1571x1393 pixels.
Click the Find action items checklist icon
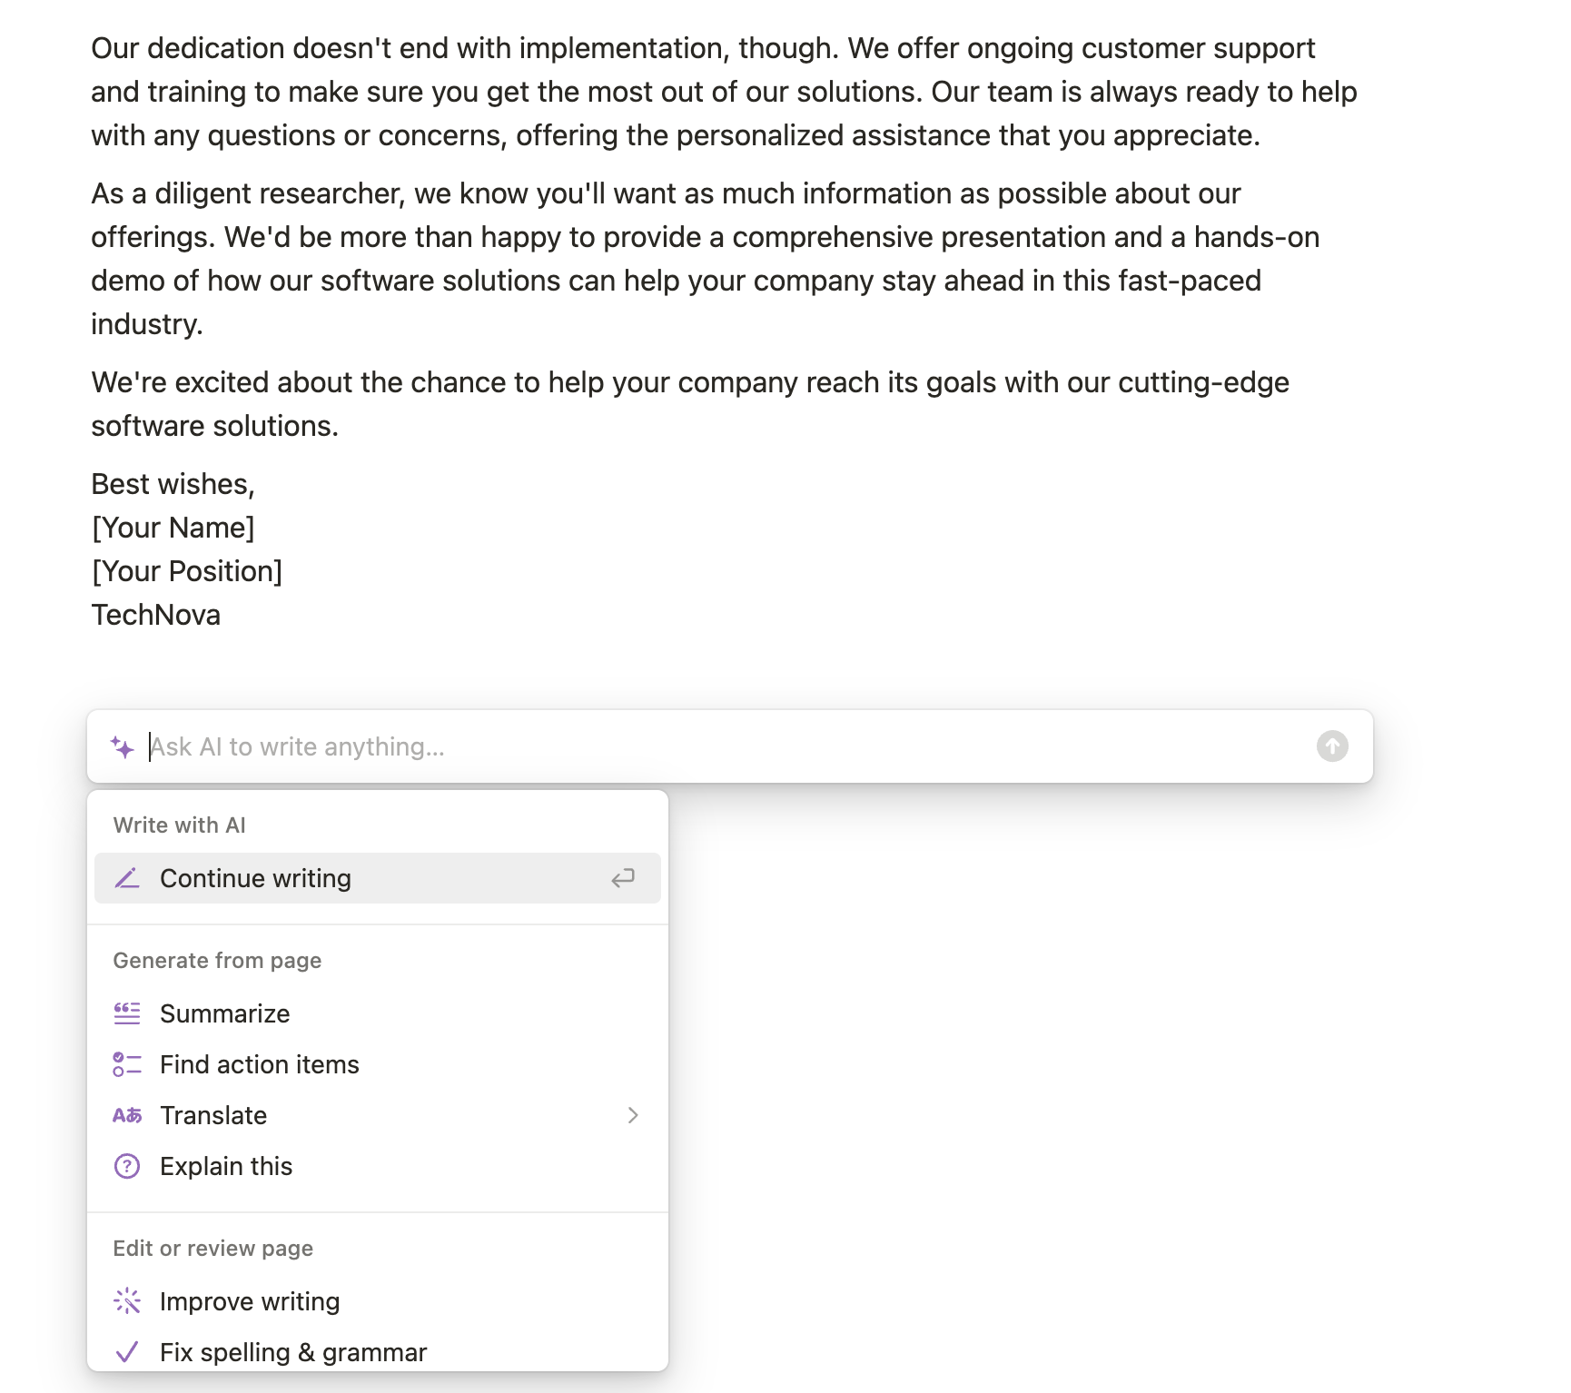[x=127, y=1064]
